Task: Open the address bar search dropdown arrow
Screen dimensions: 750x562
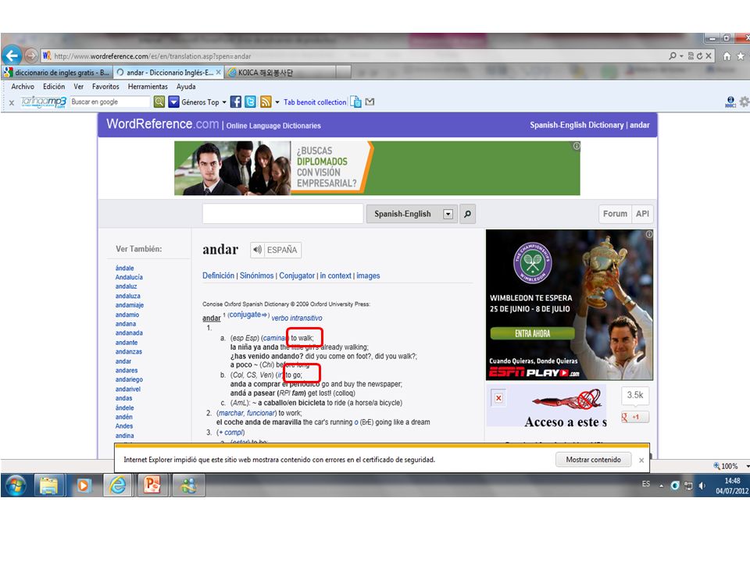Action: pos(681,56)
